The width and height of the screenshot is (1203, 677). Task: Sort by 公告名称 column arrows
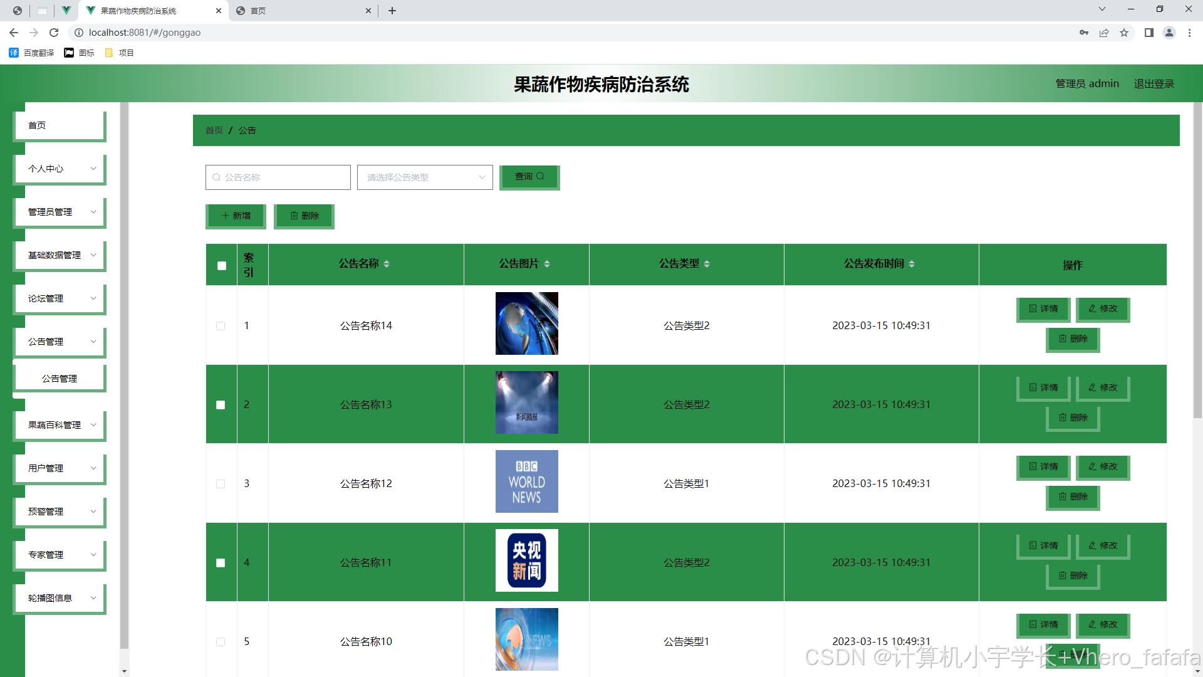387,264
